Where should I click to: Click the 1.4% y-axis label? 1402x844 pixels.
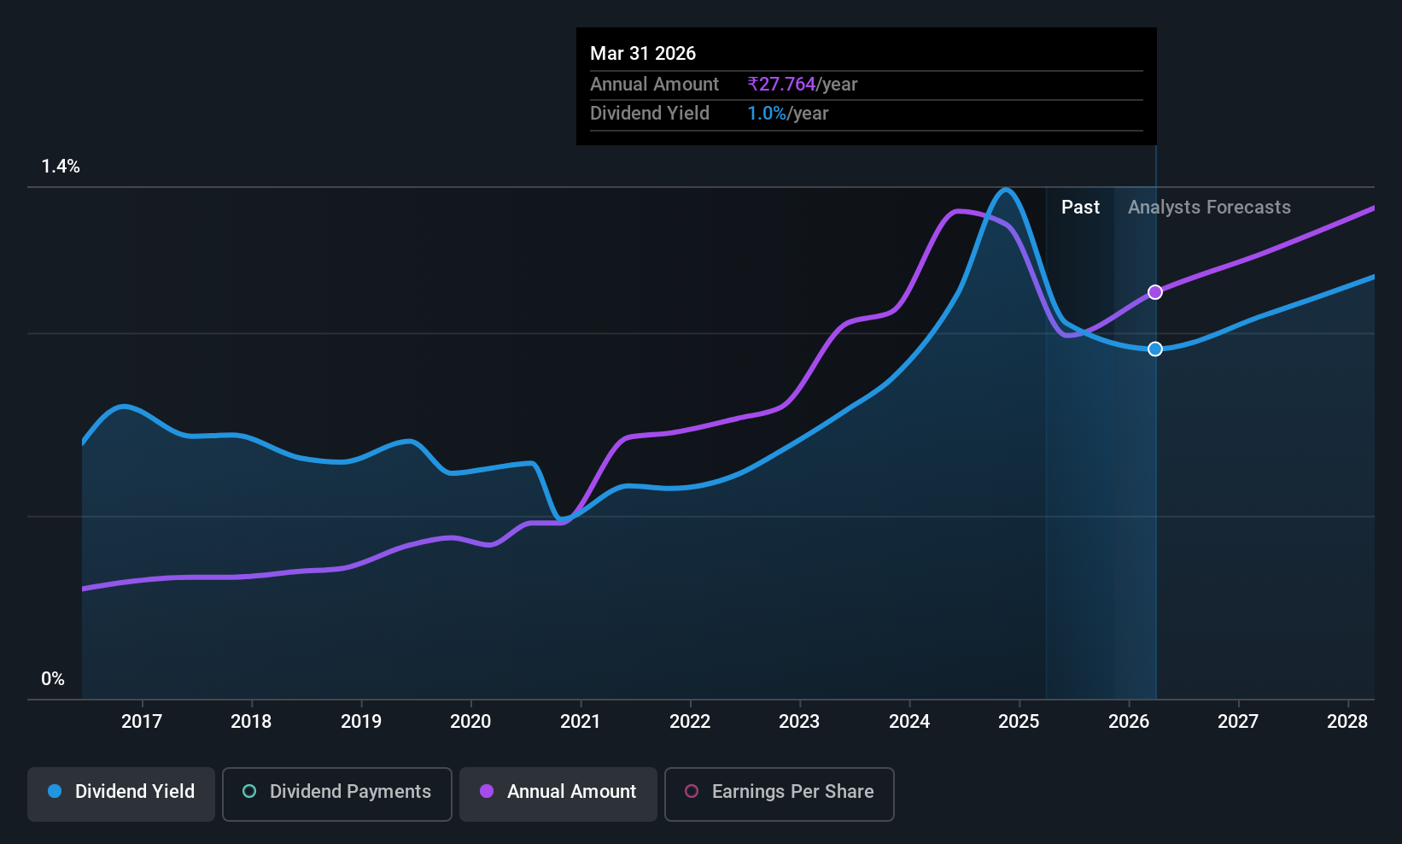[x=61, y=167]
